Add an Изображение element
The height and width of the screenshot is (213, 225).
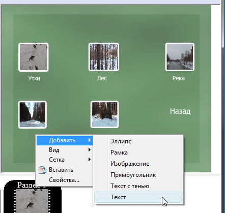click(x=138, y=164)
